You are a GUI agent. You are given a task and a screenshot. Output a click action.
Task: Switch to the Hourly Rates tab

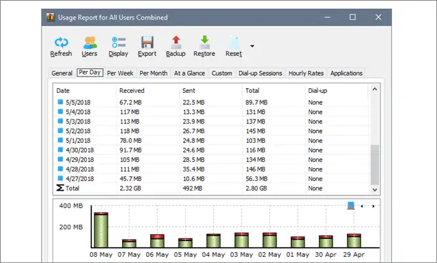click(306, 73)
